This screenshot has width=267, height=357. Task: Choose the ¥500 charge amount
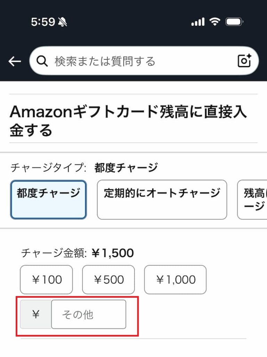click(x=108, y=280)
